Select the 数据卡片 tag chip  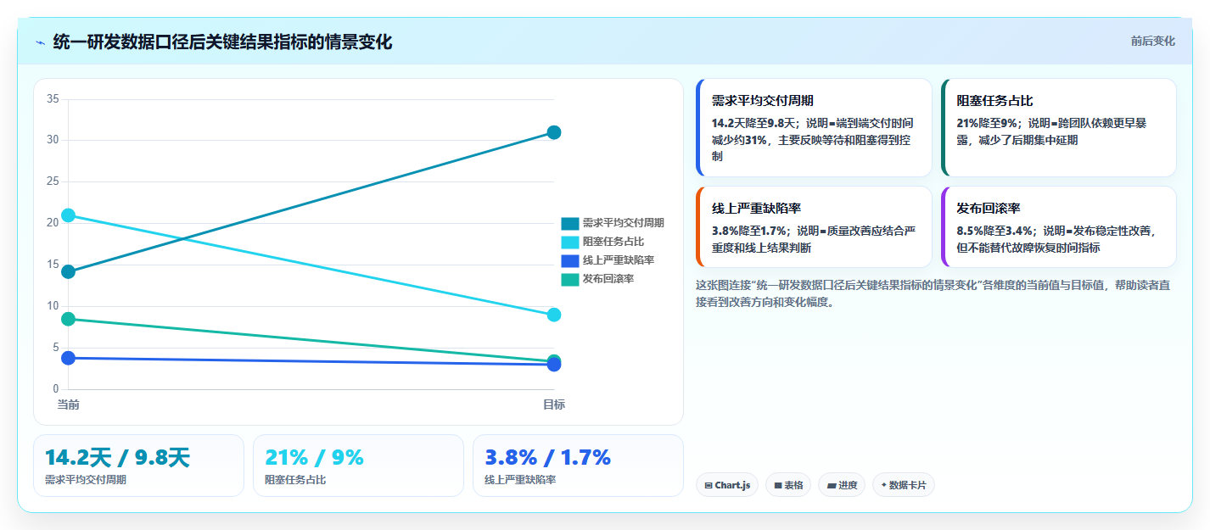[x=904, y=485]
